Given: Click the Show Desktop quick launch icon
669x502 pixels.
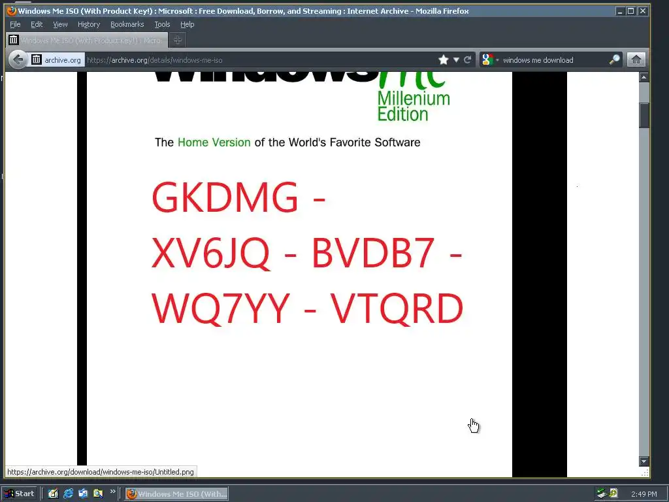Looking at the screenshot, I should (53, 494).
